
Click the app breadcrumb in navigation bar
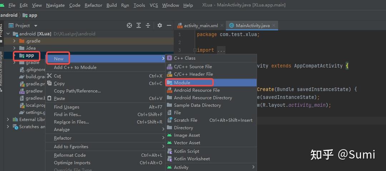point(33,15)
